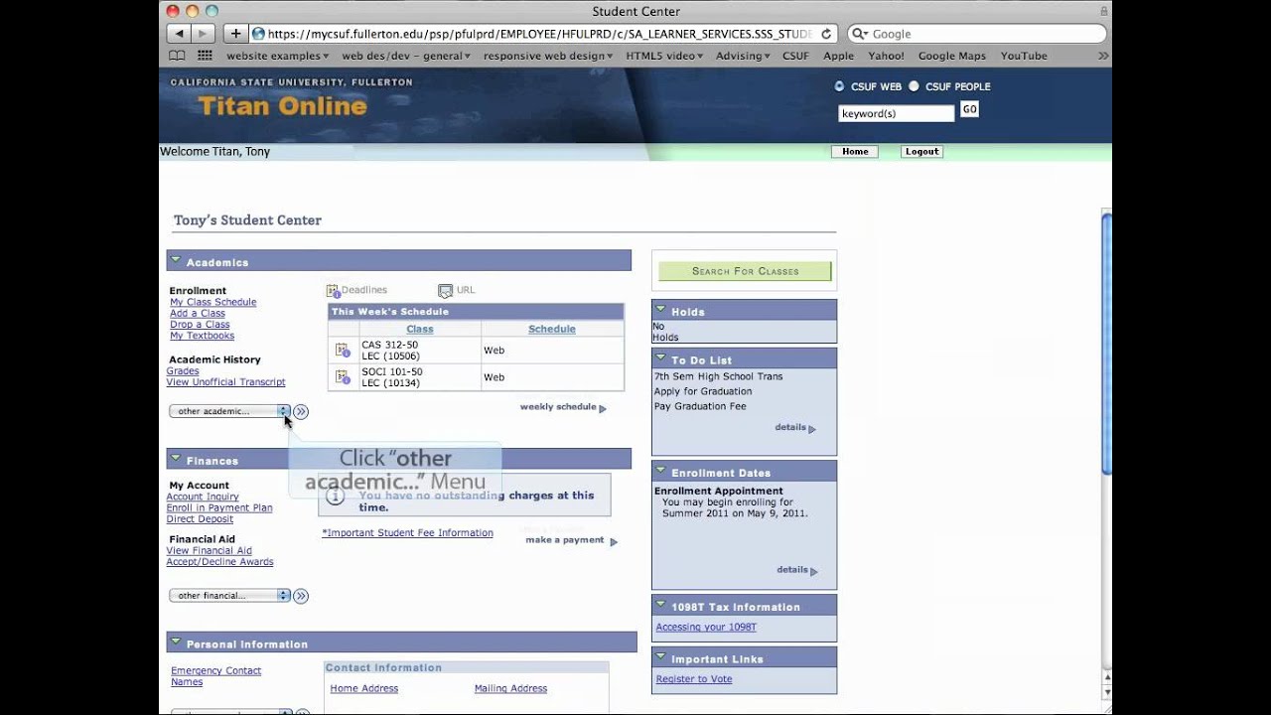Collapse the Enrollment Dates panel triangle
Viewport: 1271px width, 715px height.
click(x=660, y=471)
